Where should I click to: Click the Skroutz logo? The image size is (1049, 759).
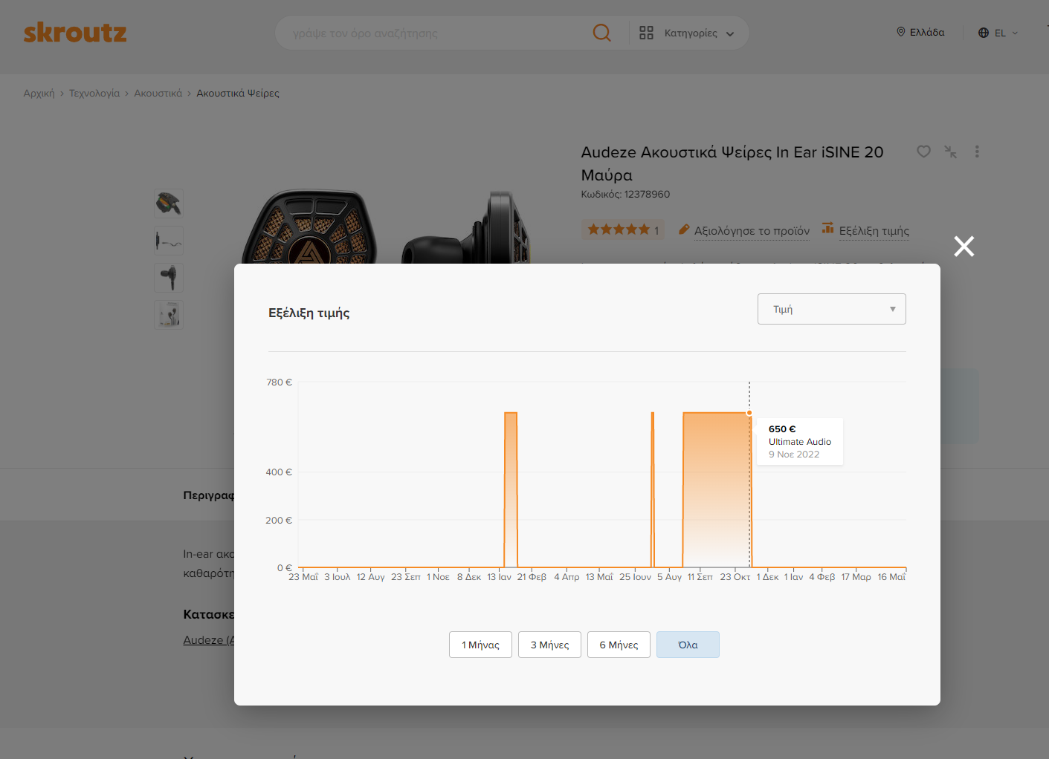[75, 33]
